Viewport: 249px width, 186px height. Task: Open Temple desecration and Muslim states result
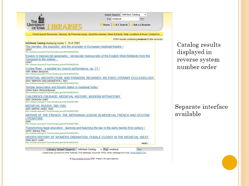[x=62, y=87]
